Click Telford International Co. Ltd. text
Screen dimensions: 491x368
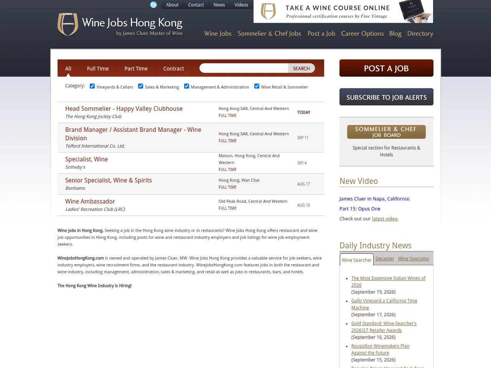click(95, 146)
